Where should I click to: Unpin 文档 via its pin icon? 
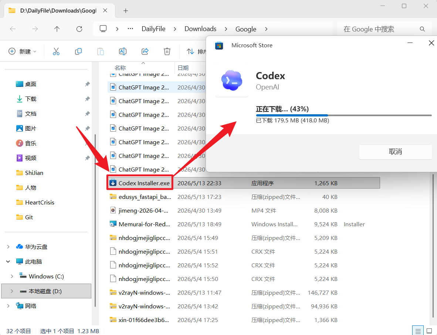tap(87, 114)
